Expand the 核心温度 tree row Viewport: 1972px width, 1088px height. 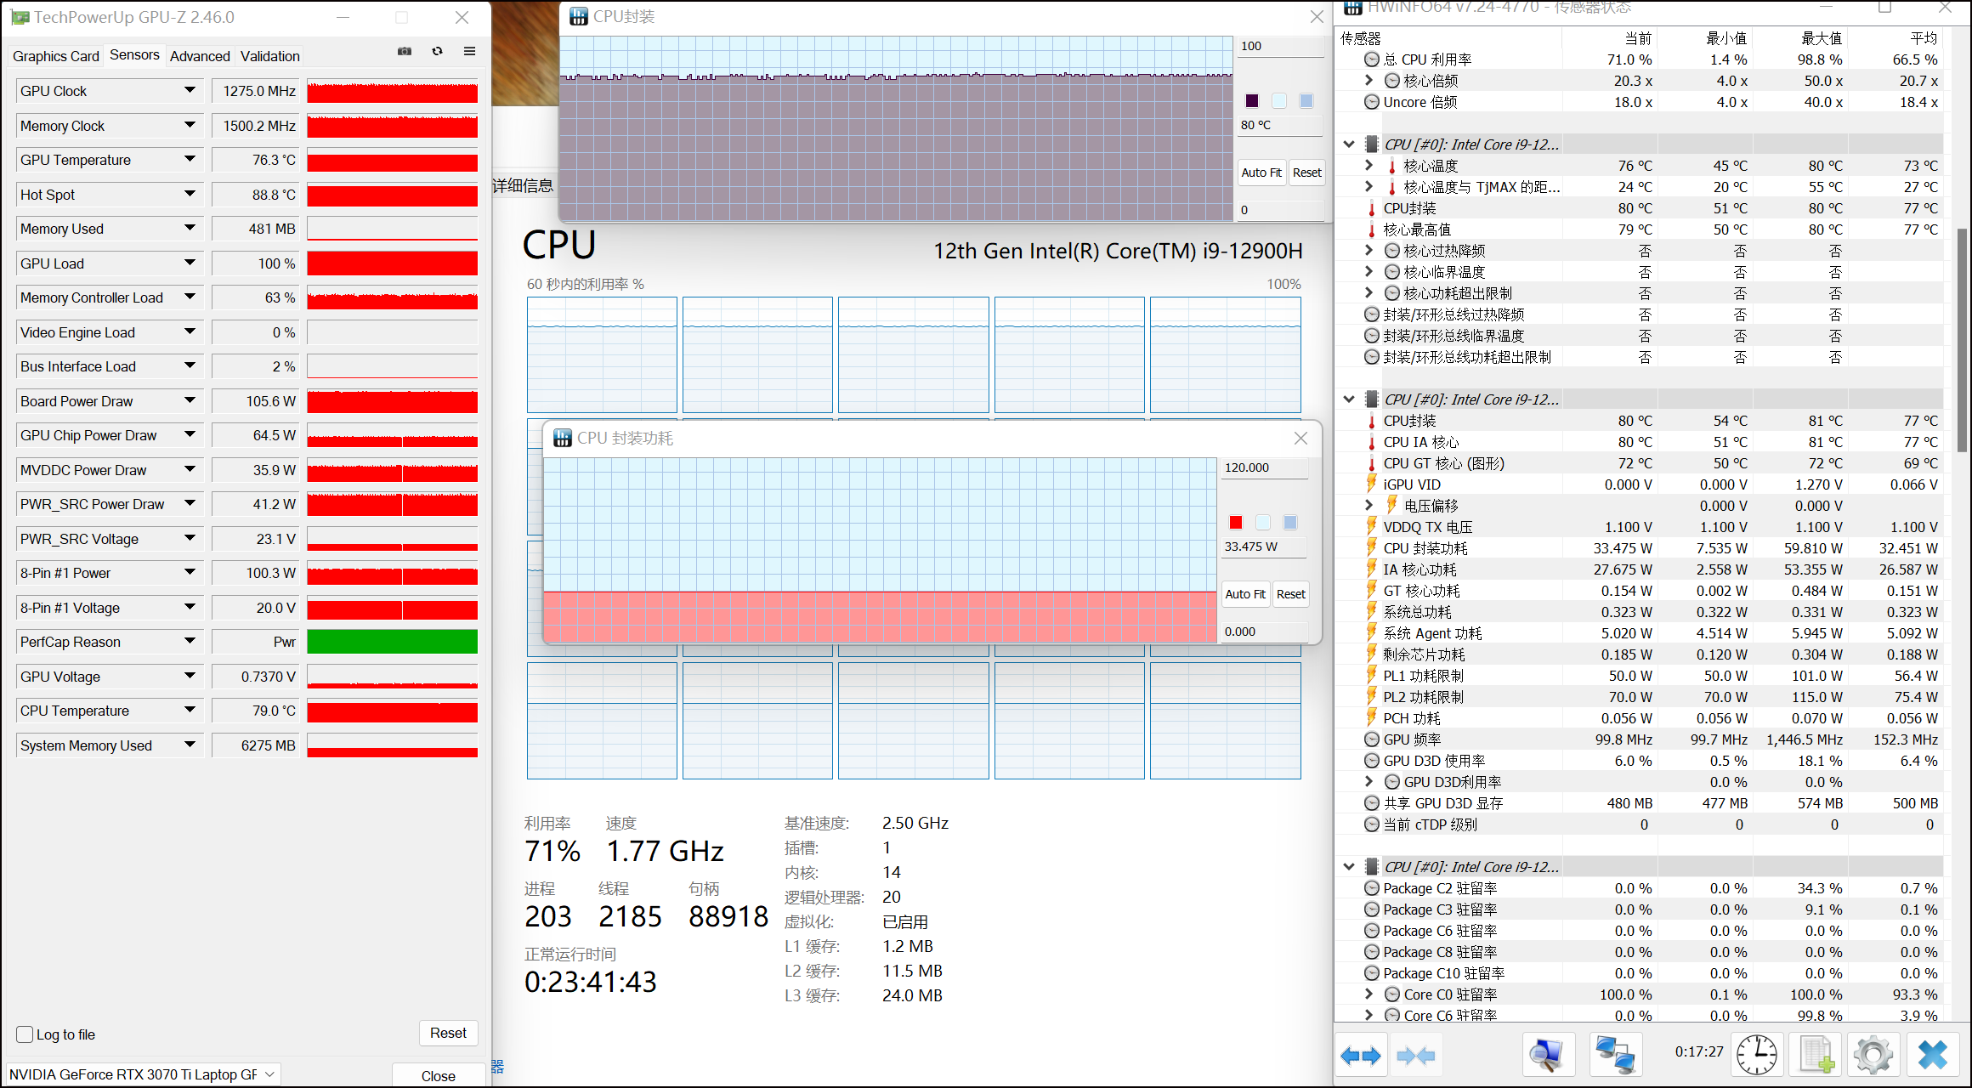pos(1368,166)
